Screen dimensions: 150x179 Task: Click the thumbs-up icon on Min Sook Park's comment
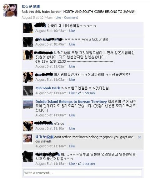click(80, 93)
